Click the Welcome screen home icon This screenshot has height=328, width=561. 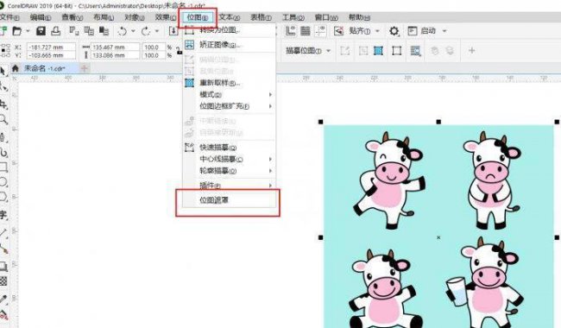15,68
